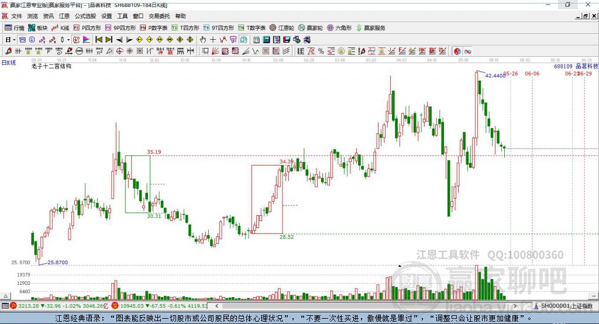599x324 pixels.
Task: Open the 行情 market quotes view
Action: 14,28
